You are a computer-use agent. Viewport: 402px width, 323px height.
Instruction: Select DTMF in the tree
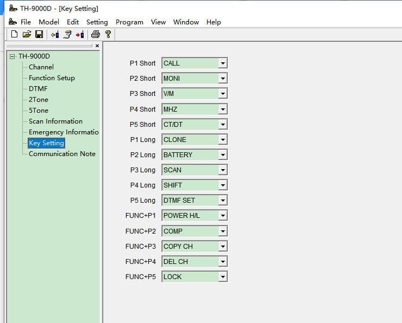tap(38, 89)
